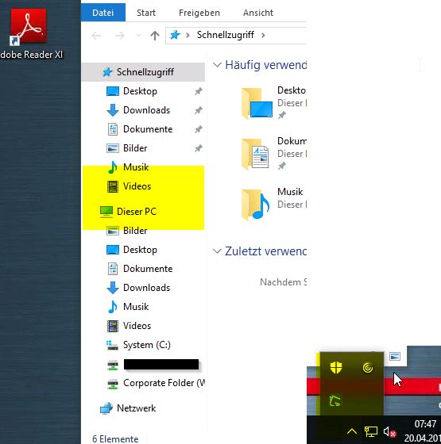Click the muted volume tray icon
Image resolution: width=441 pixels, height=444 pixels.
tap(389, 432)
